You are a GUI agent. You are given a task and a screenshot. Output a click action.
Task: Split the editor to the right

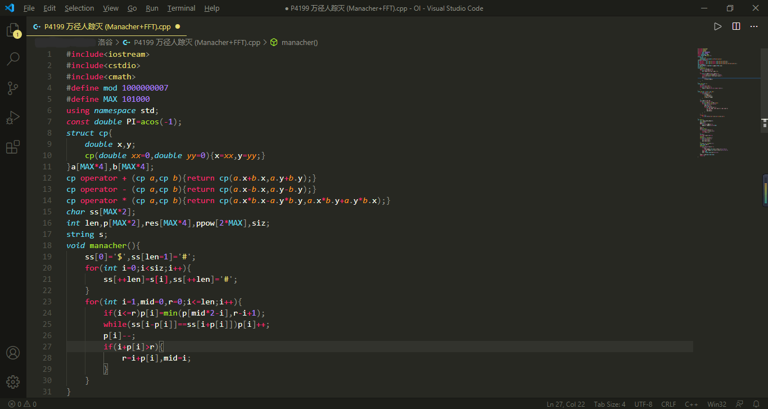pyautogui.click(x=736, y=26)
